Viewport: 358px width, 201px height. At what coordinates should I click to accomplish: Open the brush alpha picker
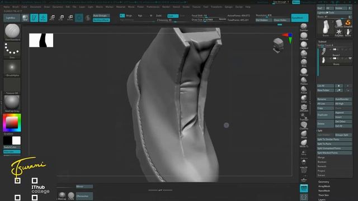click(12, 68)
